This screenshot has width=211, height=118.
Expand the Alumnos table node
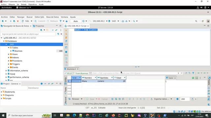11,51
